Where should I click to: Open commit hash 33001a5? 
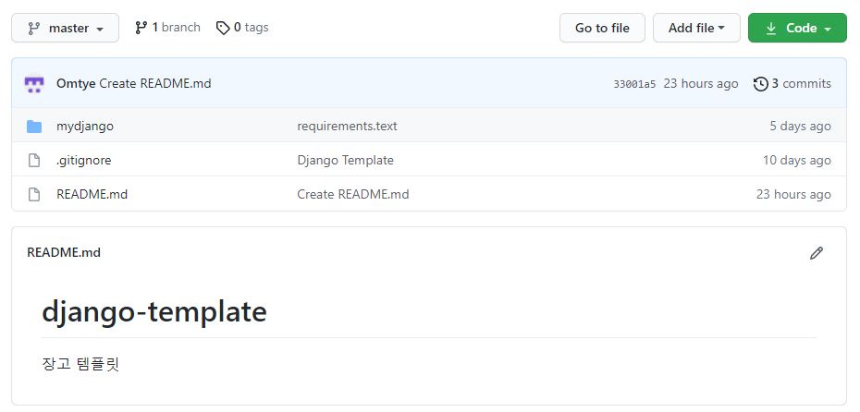[x=634, y=84]
